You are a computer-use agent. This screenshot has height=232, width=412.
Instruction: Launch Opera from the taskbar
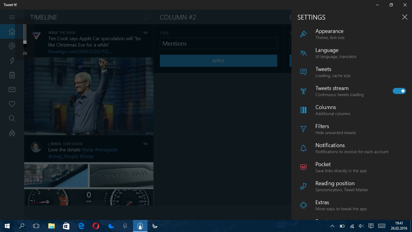[96, 226]
